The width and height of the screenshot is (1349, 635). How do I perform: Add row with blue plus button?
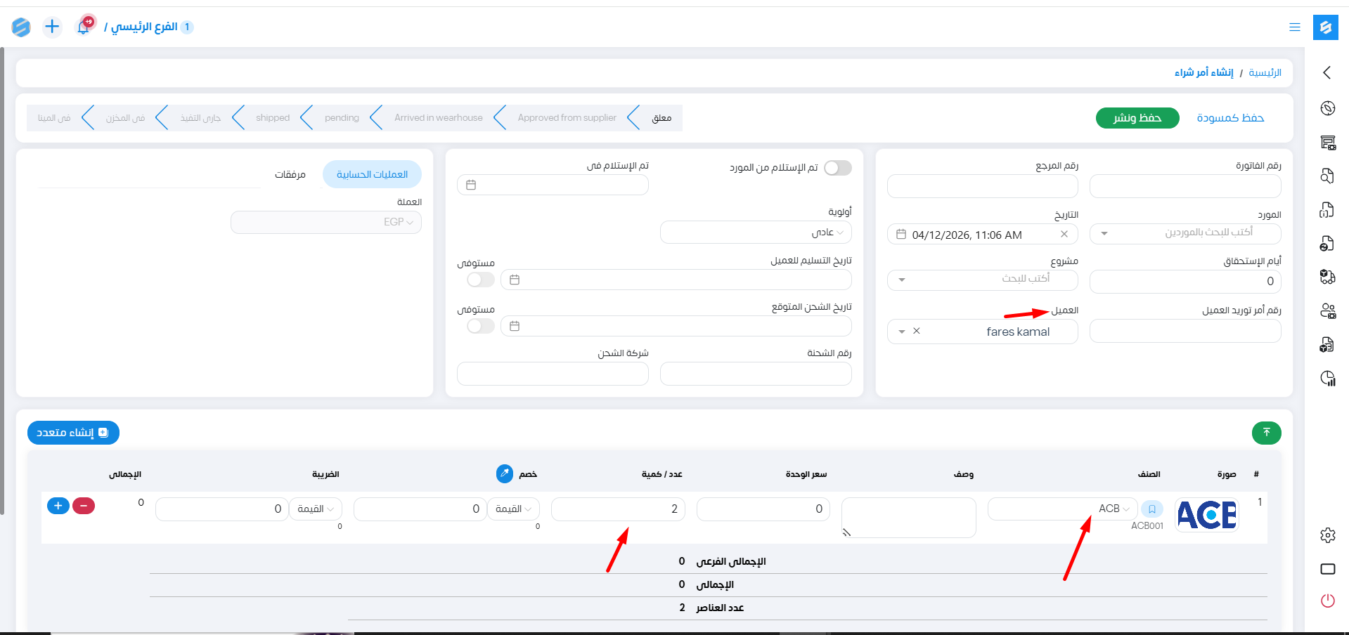click(58, 506)
